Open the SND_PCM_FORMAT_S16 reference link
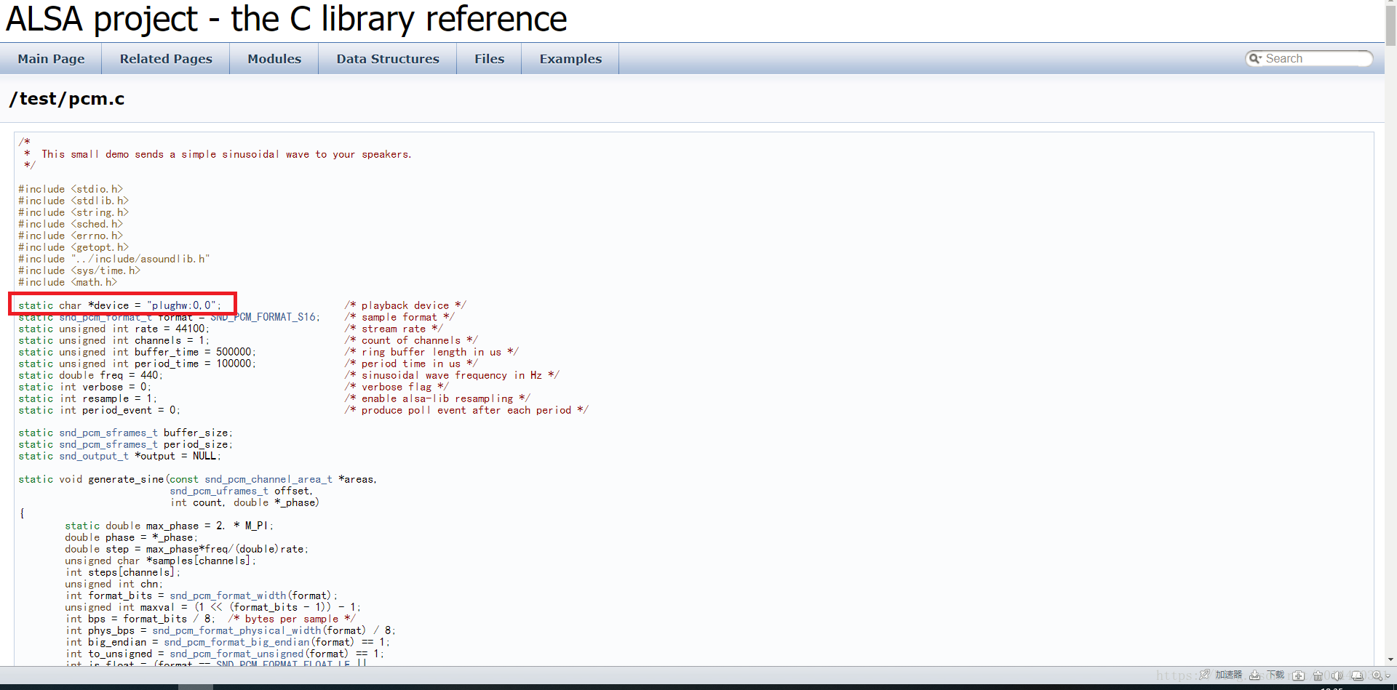 [265, 316]
